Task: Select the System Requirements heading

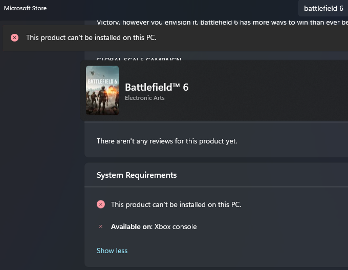Action: tap(137, 175)
